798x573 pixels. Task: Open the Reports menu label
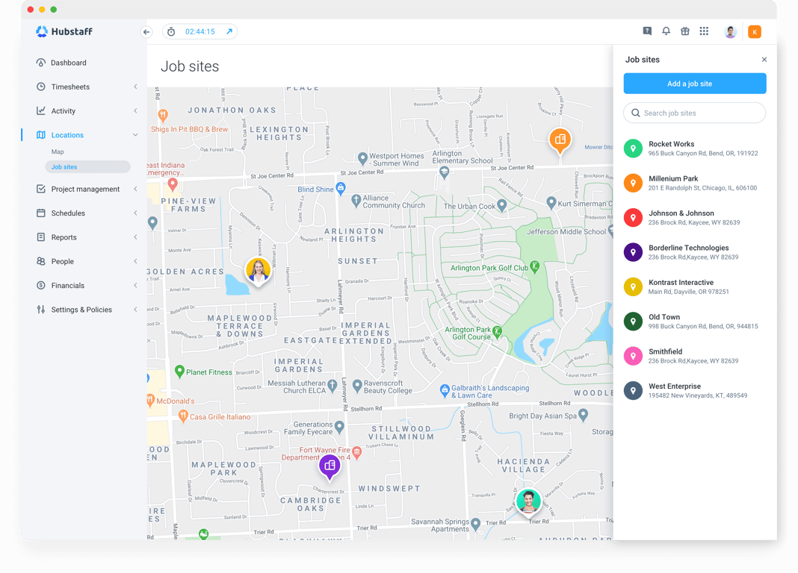[x=64, y=237]
